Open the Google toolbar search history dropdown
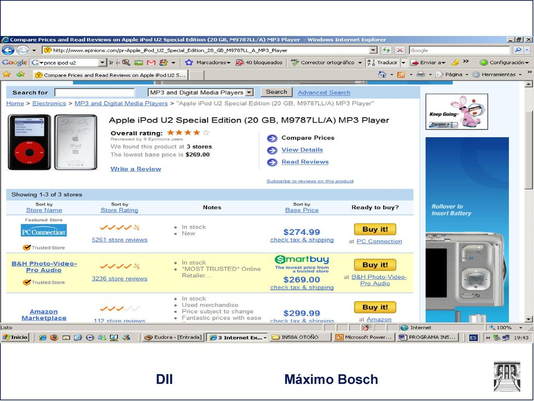The height and width of the screenshot is (401, 534). point(102,63)
